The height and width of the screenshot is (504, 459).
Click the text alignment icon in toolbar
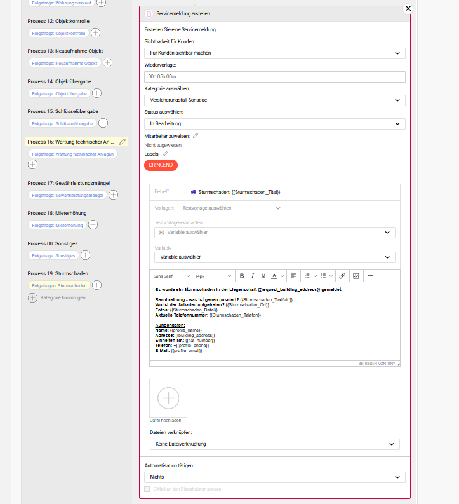pos(293,276)
